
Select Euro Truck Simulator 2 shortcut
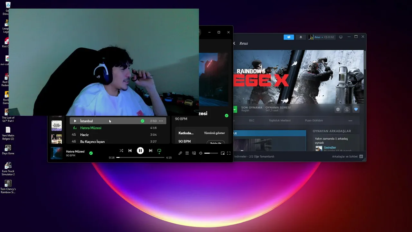(8, 169)
